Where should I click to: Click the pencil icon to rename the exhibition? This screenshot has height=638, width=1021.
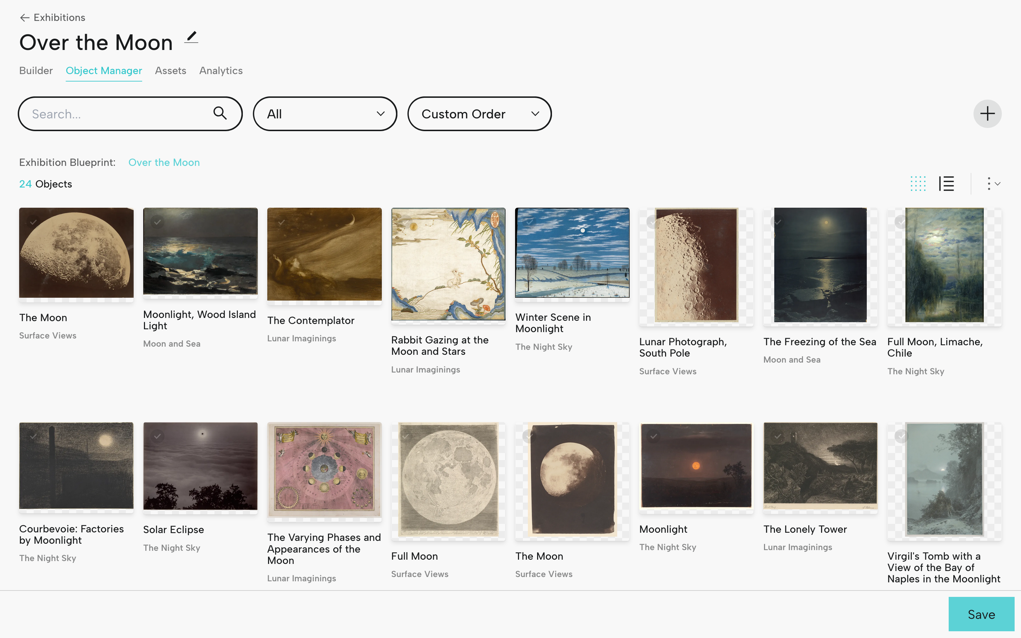[191, 38]
